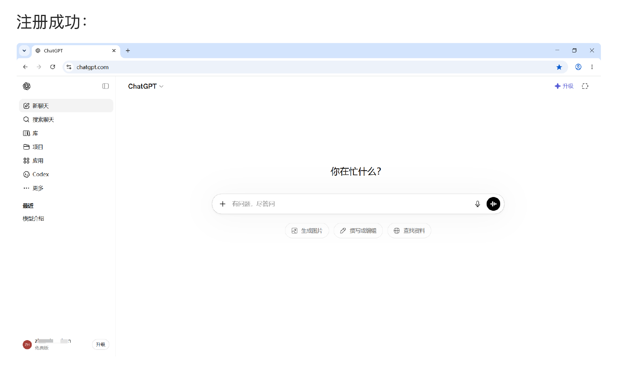The image size is (628, 368).
Task: Click the plus attach icon in prompt box
Action: [223, 204]
